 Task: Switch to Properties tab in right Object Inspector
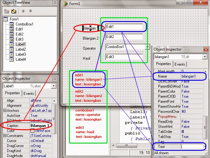tap(163, 64)
